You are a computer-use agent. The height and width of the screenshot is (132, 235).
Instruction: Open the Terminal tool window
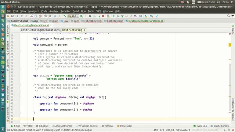point(108,126)
